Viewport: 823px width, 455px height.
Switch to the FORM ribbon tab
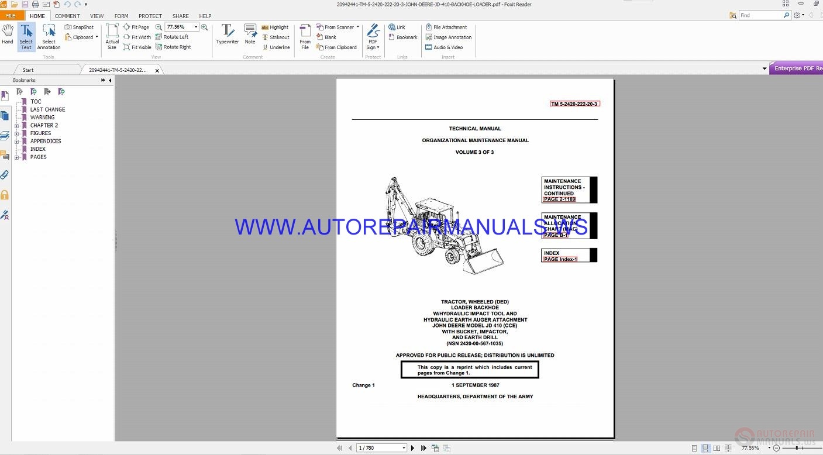pos(121,16)
